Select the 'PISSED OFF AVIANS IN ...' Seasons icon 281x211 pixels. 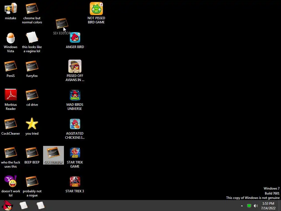coord(75,66)
